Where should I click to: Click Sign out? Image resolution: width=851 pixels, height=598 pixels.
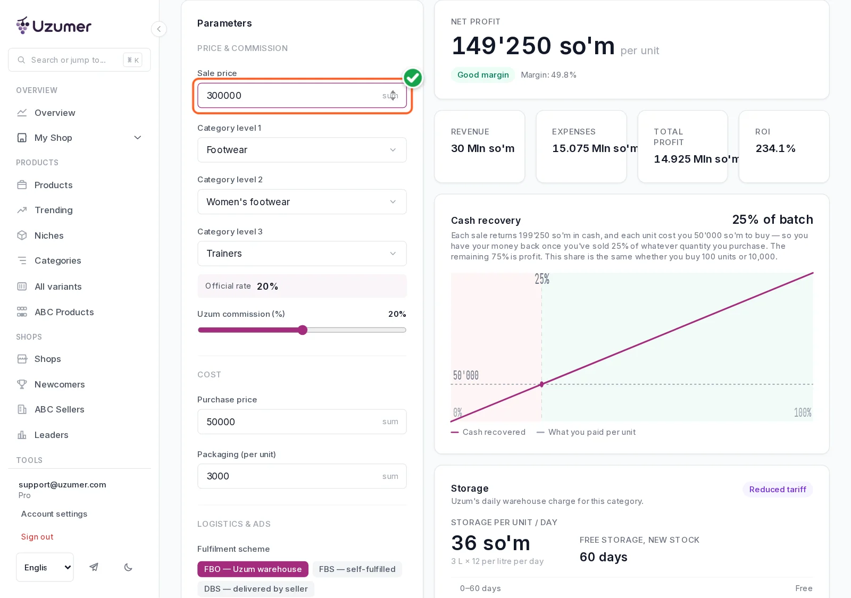[37, 537]
